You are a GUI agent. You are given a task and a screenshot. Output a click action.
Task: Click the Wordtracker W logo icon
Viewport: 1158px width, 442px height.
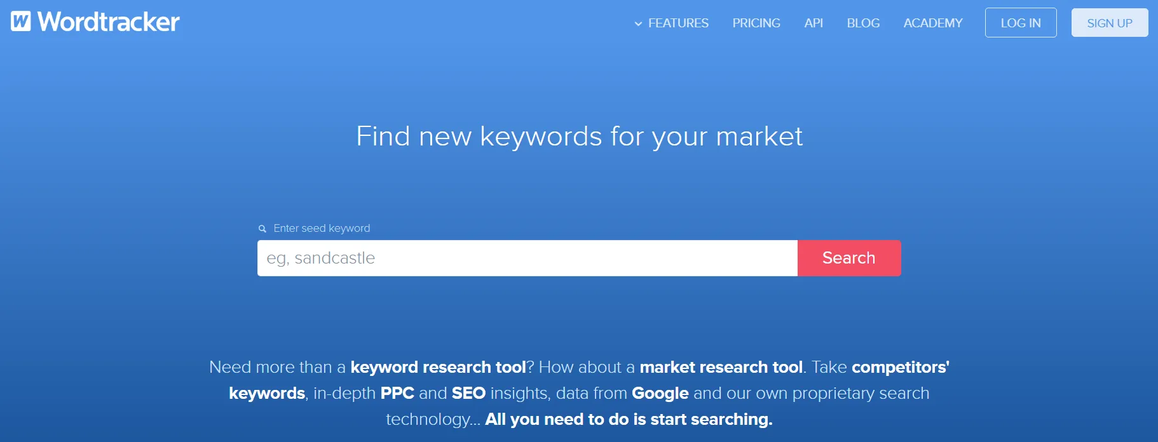[x=20, y=22]
